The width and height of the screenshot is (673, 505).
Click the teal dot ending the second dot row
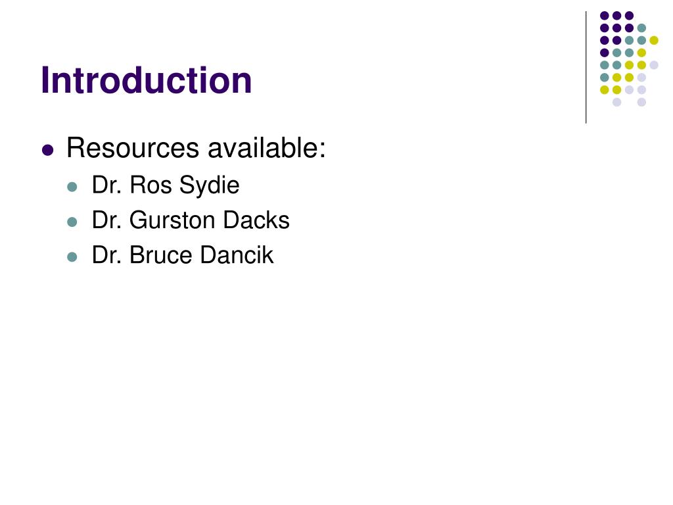641,28
